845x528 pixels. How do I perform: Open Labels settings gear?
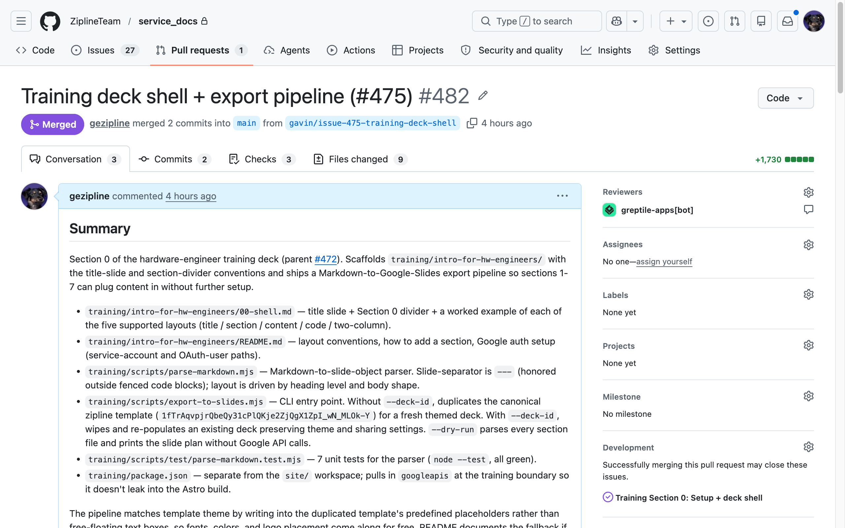808,294
